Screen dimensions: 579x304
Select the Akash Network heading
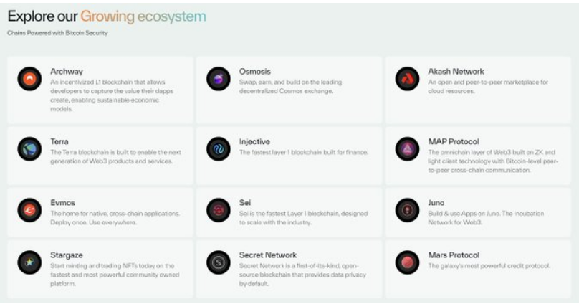point(456,72)
